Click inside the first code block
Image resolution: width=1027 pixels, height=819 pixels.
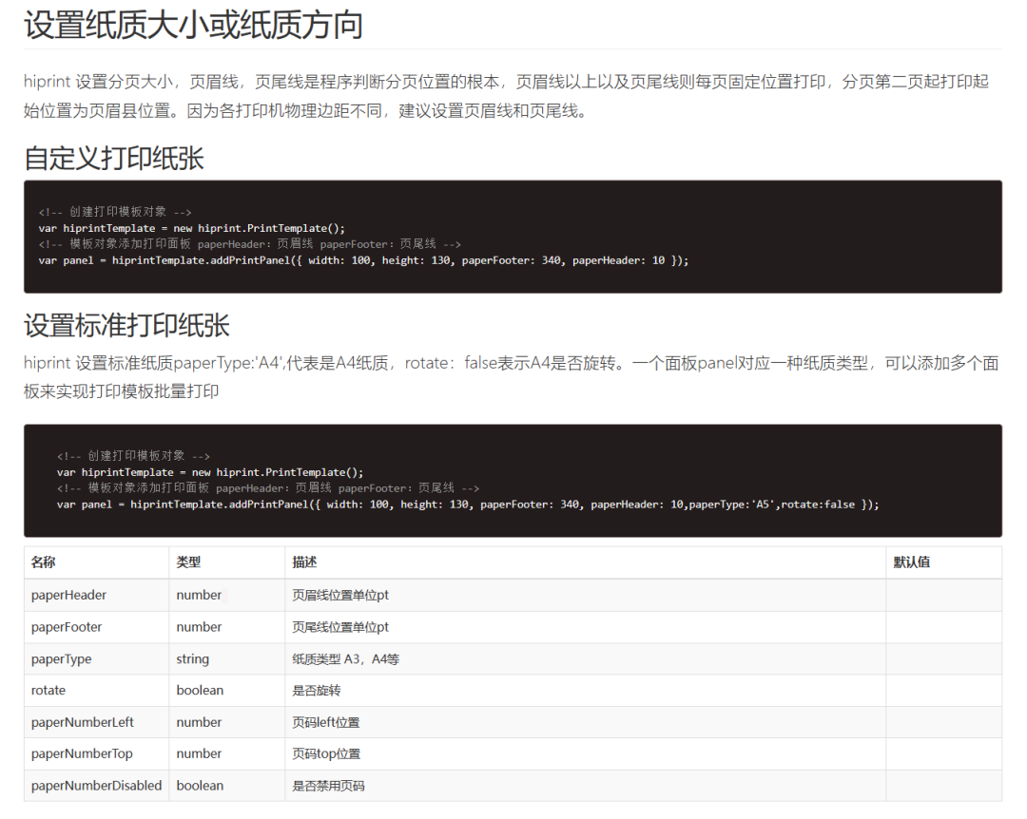513,237
